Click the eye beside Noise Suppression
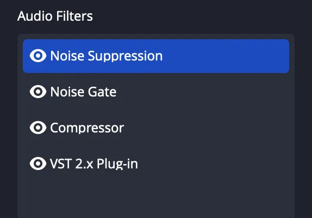Screen dimensions: 312x218 point(38,56)
